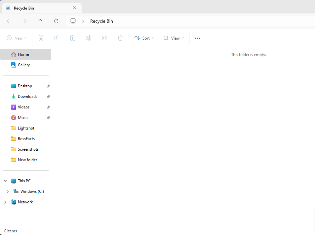Go up one folder level
Screen dimensions: 315x235
(40, 21)
